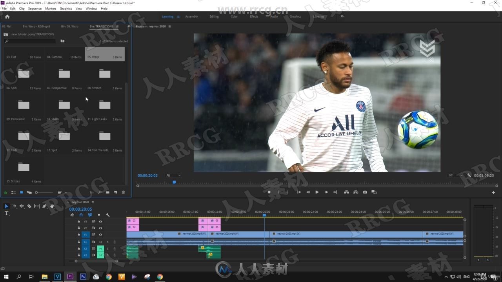
Task: Select the Type tool
Action: pos(6,213)
